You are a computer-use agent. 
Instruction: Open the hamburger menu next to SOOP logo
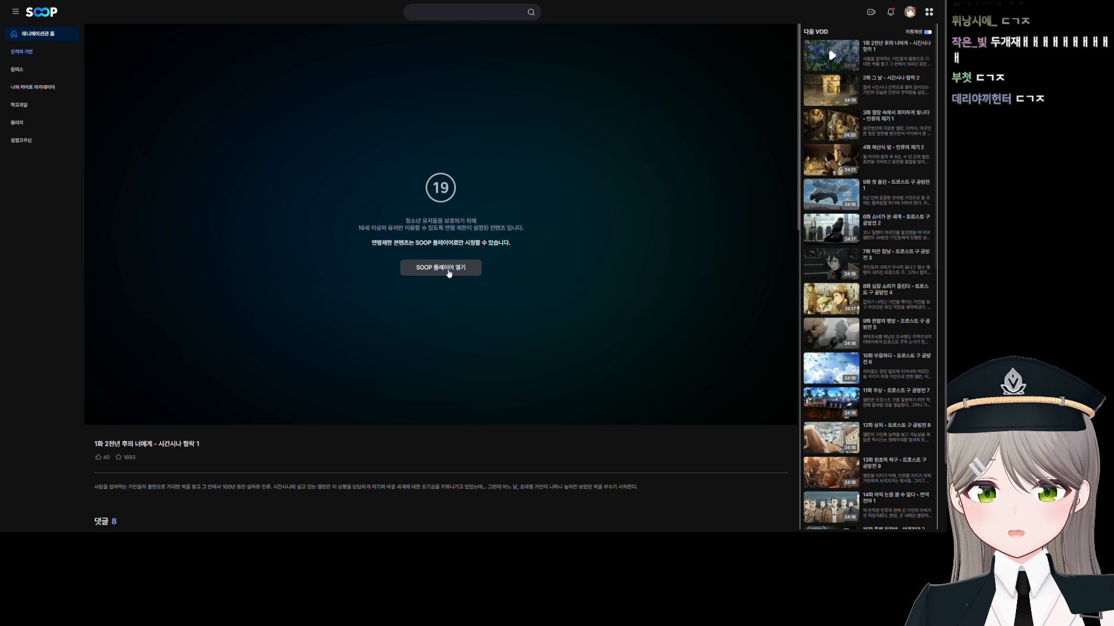coord(16,12)
